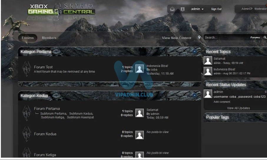Click the Forum Kedua Skyrim emblem icon
This screenshot has height=160, width=267.
(26, 134)
